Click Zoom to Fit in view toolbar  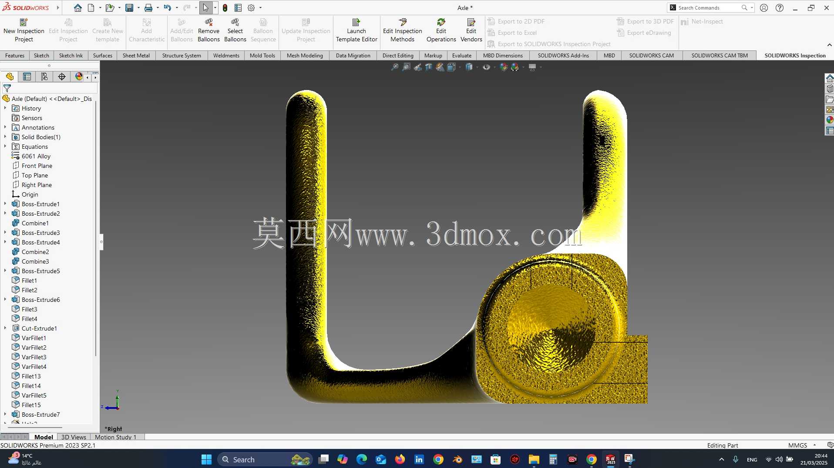click(x=394, y=67)
